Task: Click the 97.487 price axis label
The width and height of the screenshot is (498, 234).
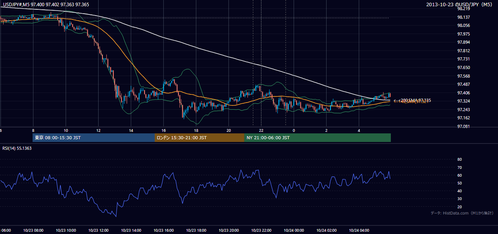Action: coord(463,84)
